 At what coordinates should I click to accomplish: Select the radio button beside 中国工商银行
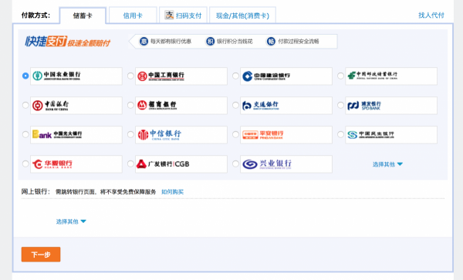(130, 76)
